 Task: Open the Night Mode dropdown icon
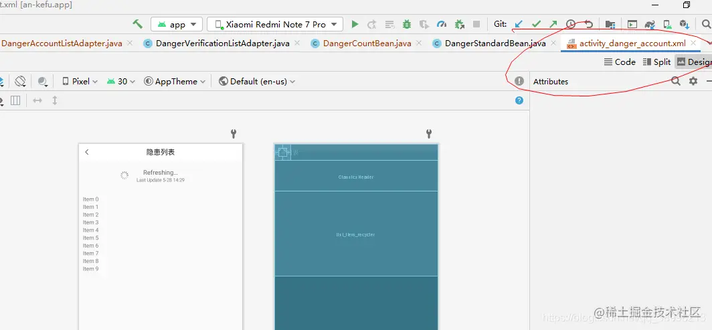43,82
